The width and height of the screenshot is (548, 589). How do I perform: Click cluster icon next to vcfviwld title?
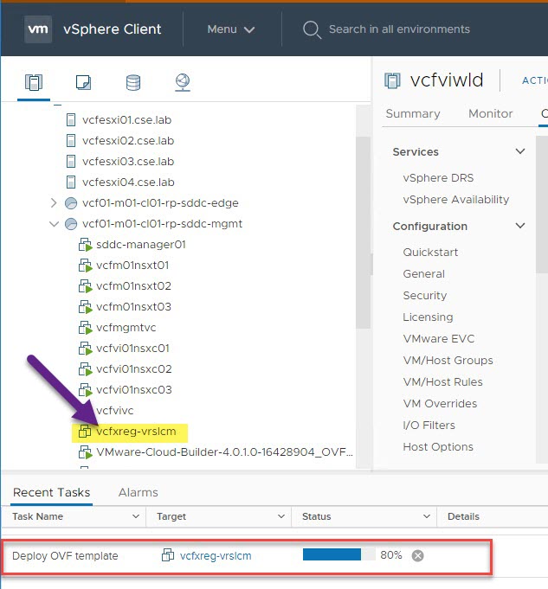click(392, 80)
